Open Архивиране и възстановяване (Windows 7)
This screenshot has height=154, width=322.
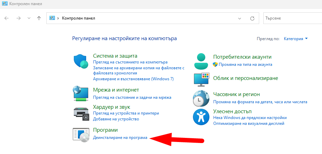[133, 79]
